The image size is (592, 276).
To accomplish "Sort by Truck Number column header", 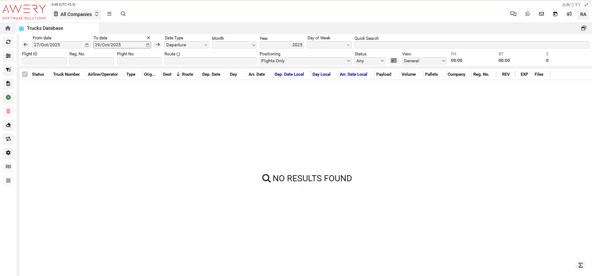I will tap(66, 74).
